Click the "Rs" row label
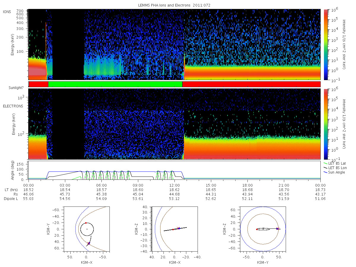 pos(15,194)
